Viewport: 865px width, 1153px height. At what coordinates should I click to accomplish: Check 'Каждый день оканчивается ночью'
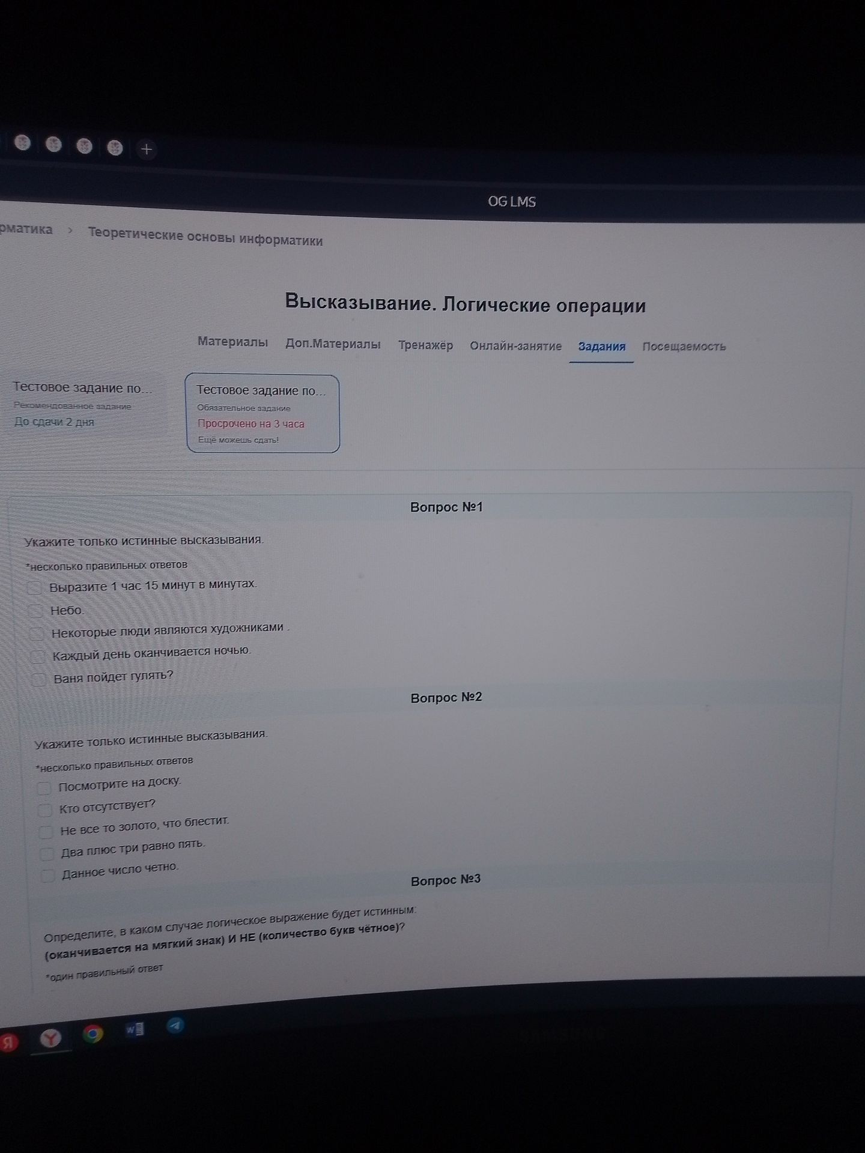pyautogui.click(x=38, y=656)
